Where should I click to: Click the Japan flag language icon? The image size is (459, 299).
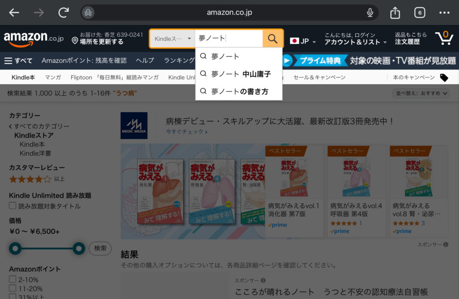pyautogui.click(x=294, y=41)
